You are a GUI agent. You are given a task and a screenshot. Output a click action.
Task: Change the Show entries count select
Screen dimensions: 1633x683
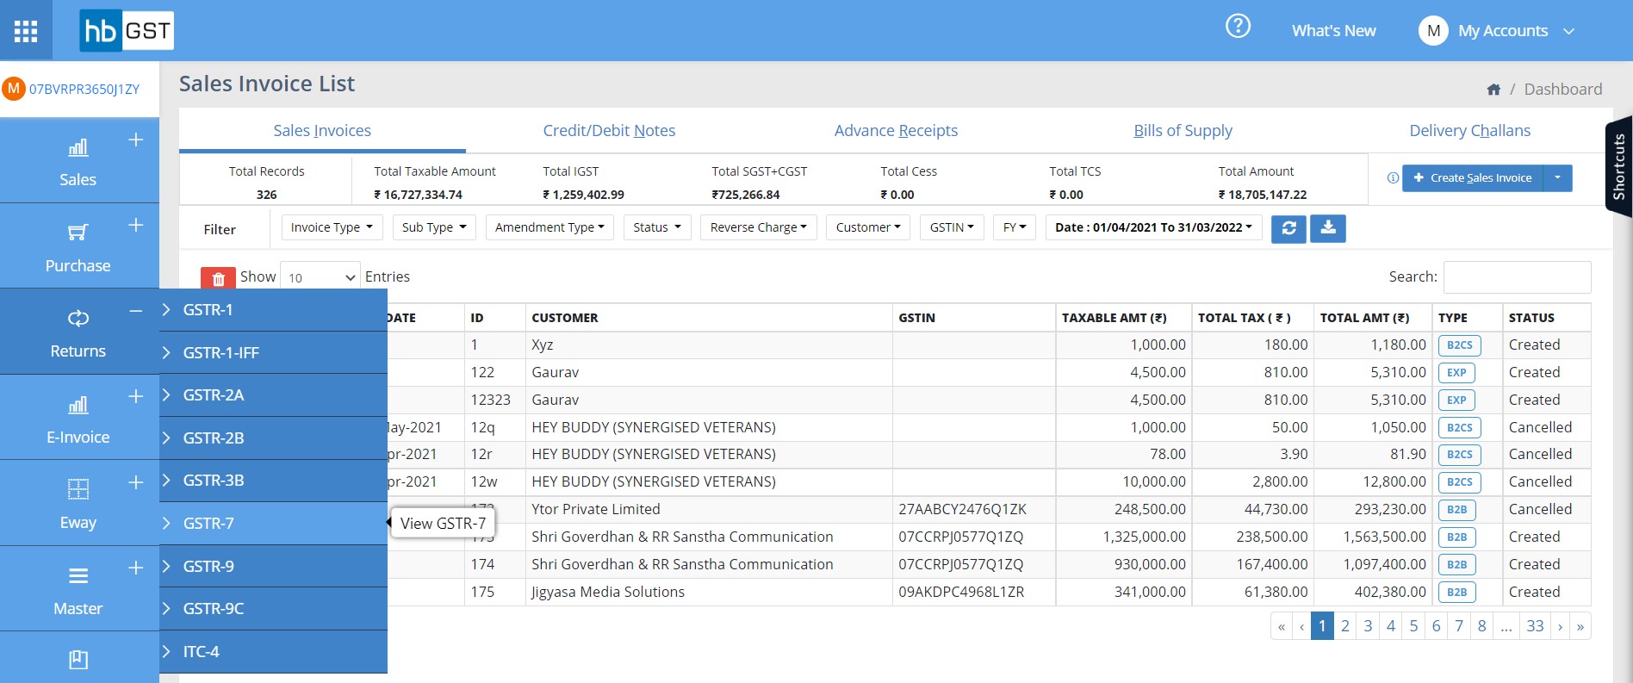tap(320, 277)
